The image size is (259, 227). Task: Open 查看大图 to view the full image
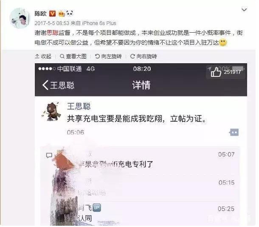point(73,56)
